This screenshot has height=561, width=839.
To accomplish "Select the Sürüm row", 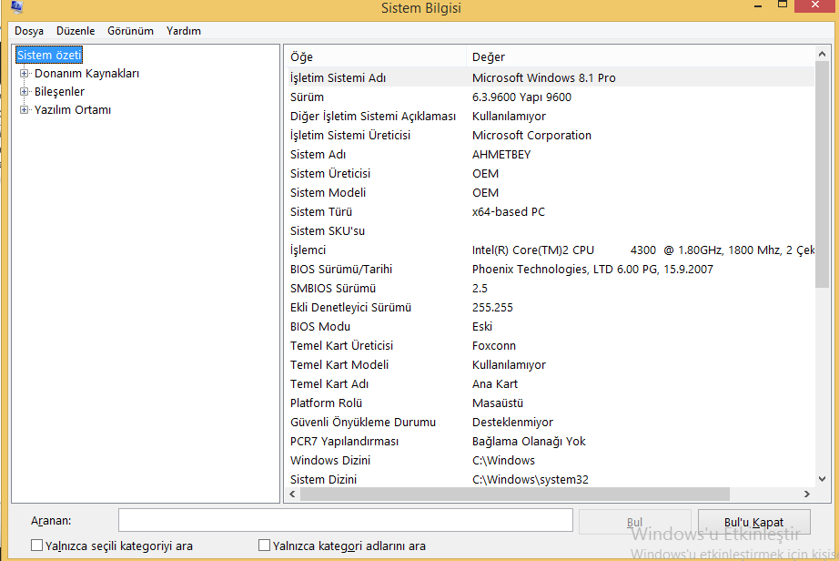I will pyautogui.click(x=550, y=97).
